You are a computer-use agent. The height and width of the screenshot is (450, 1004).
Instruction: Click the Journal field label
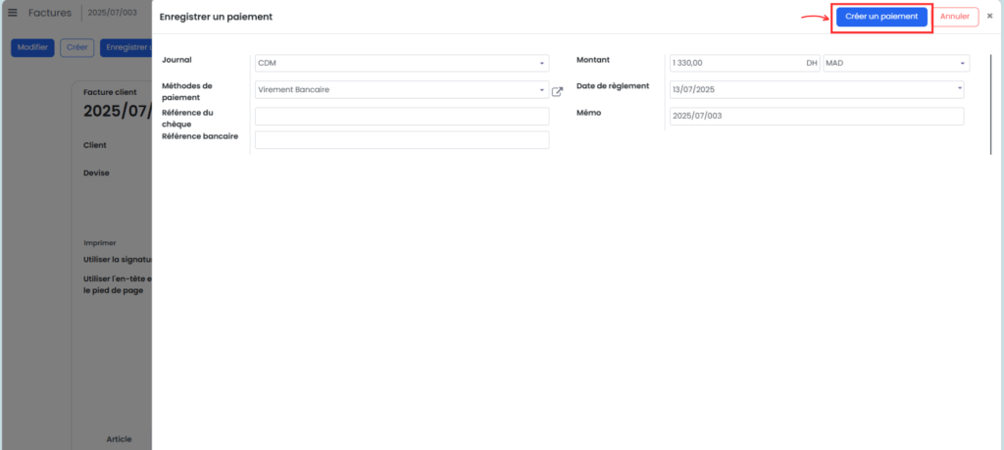pos(177,60)
